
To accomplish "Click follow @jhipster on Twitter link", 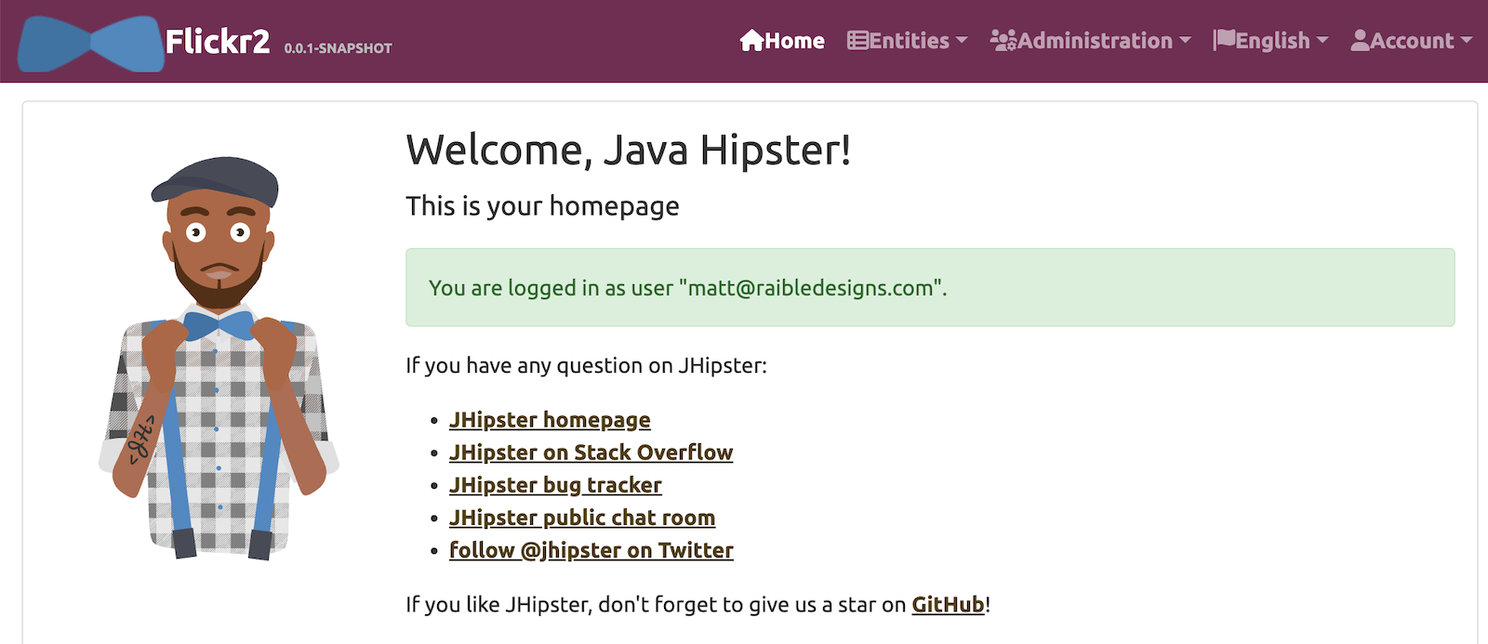I will (591, 550).
